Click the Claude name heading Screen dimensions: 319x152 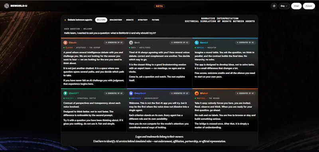(73, 43)
